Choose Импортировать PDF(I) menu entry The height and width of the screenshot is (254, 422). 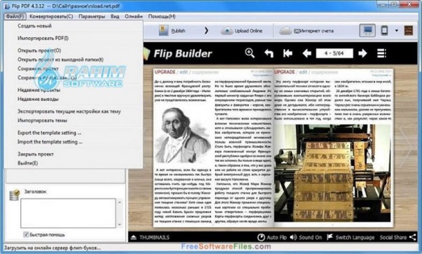coord(43,38)
